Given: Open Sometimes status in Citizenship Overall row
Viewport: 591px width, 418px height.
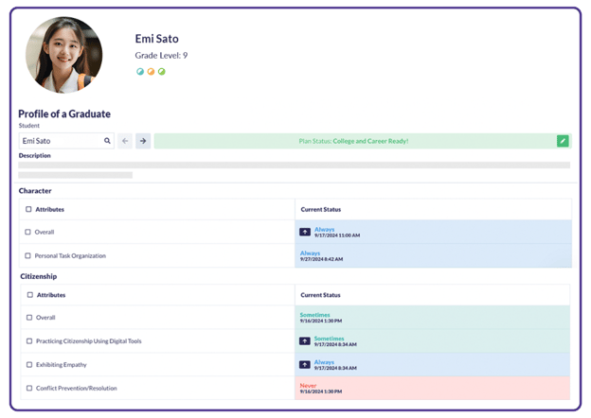Looking at the screenshot, I should pyautogui.click(x=314, y=315).
